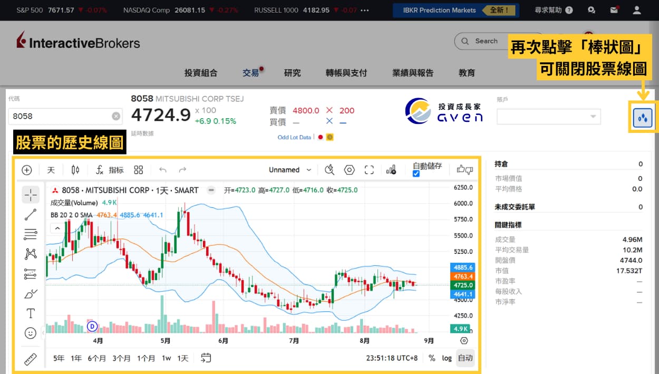Uncheck the 自動儲存 checkbox
Screen dimensions: 659x374
pyautogui.click(x=416, y=174)
